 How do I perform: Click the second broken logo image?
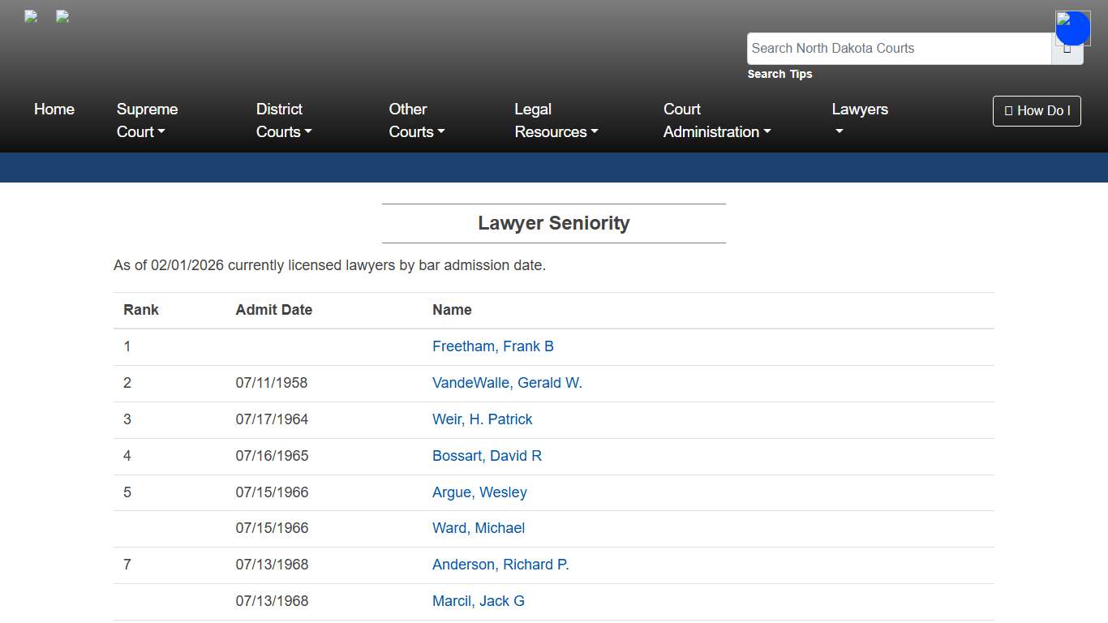click(x=62, y=16)
